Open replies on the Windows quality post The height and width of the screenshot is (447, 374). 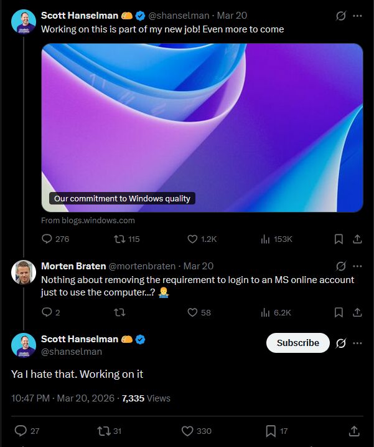[55, 239]
